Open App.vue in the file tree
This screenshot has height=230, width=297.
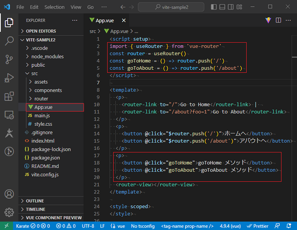[51, 107]
